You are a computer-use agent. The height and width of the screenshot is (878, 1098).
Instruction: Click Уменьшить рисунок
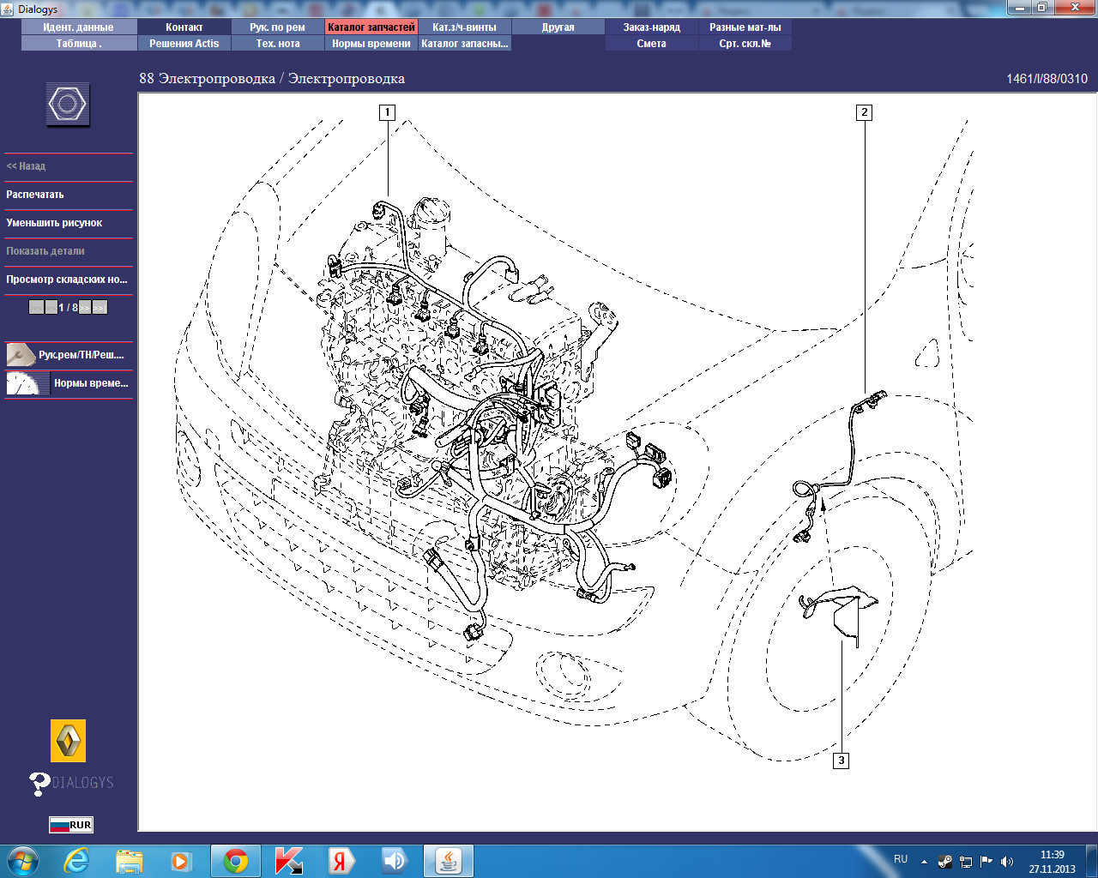point(54,223)
